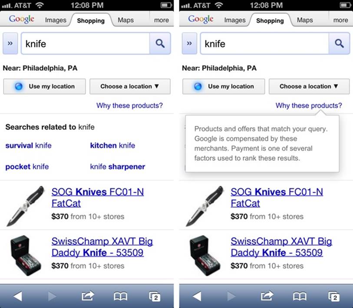This screenshot has height=308, width=353.
Task: Tap the compensation disclosure tooltip text
Action: [261, 144]
